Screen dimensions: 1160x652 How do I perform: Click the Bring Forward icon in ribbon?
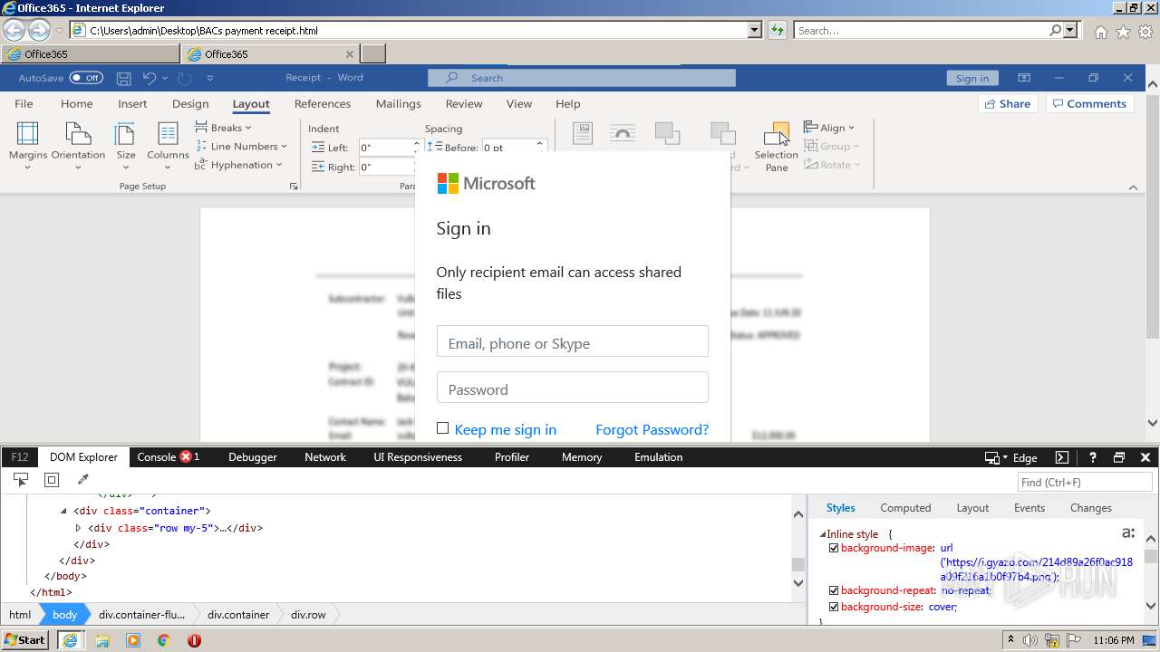pos(668,134)
